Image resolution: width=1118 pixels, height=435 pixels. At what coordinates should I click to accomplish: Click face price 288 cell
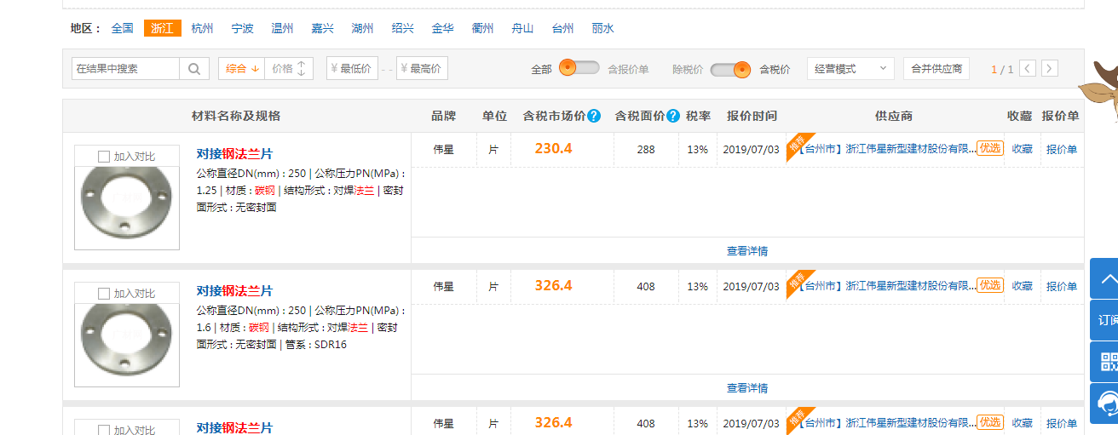click(x=646, y=149)
